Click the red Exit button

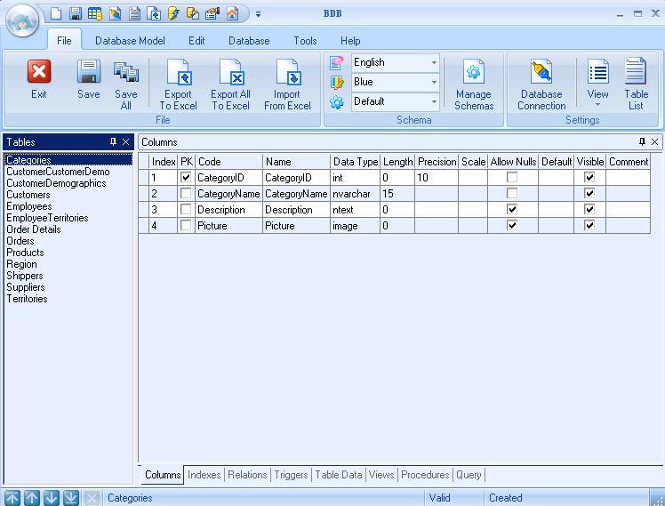point(39,79)
